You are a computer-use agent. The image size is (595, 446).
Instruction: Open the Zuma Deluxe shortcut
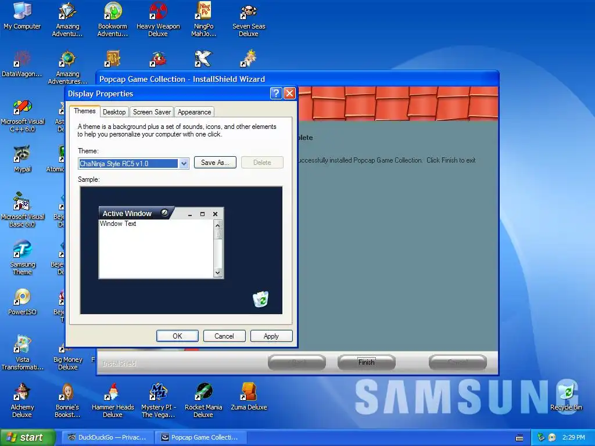pos(249,397)
